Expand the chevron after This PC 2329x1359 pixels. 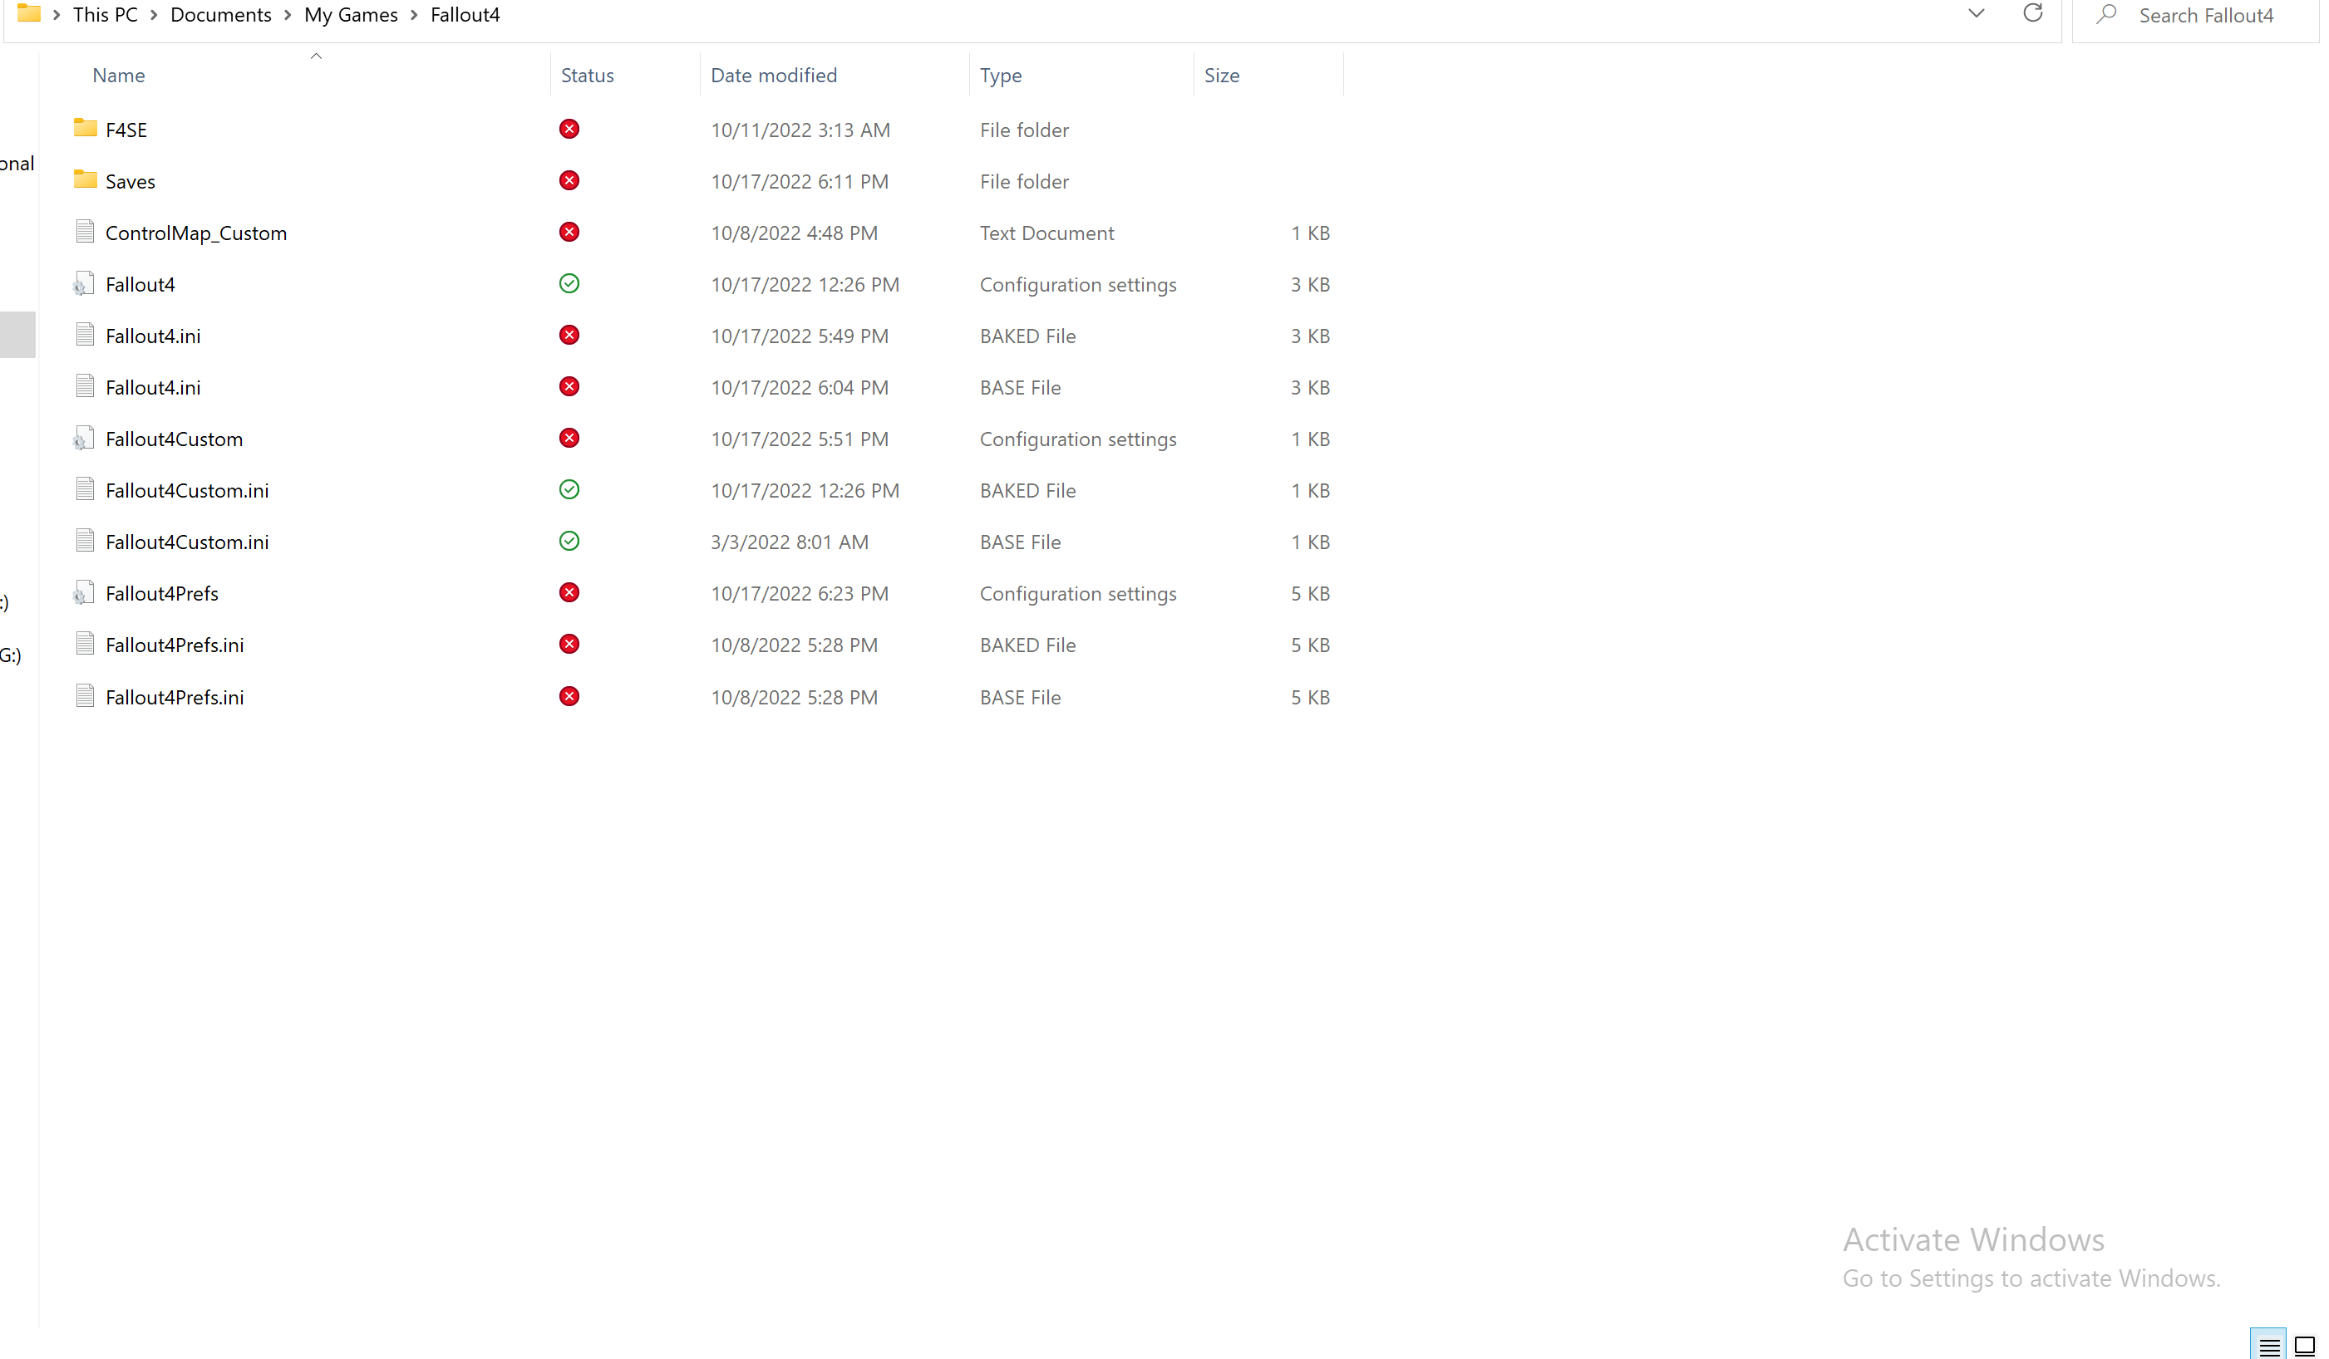pyautogui.click(x=154, y=15)
